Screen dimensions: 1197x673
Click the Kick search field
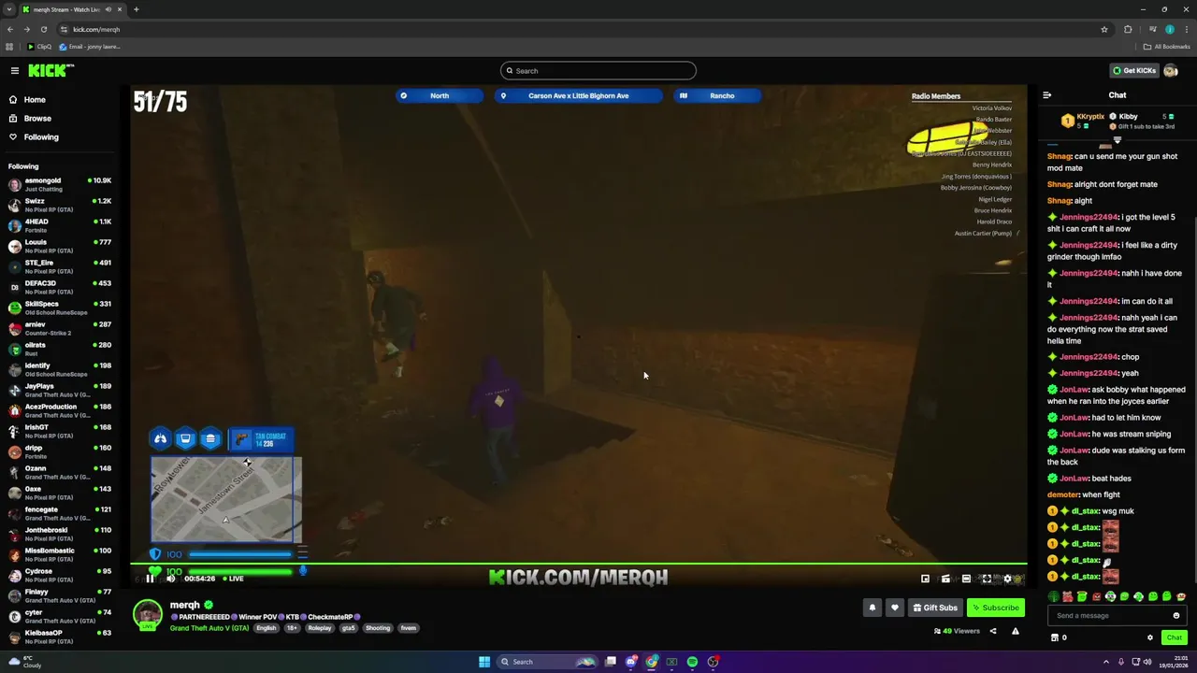pos(598,70)
